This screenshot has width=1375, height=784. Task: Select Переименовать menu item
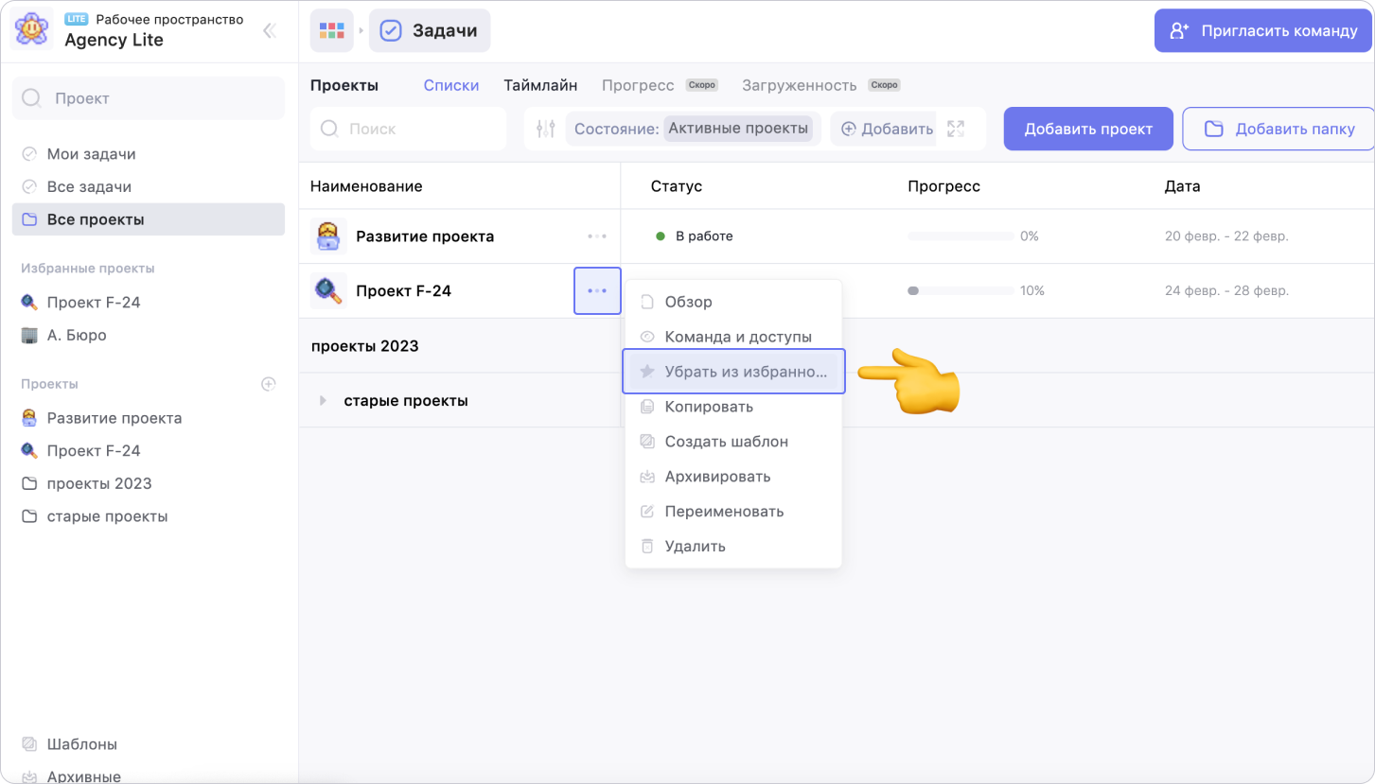[733, 512]
